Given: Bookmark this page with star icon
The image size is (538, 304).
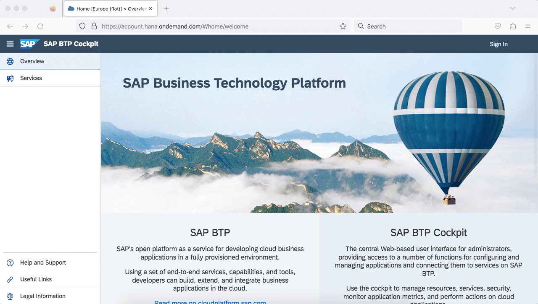Looking at the screenshot, I should click(343, 26).
